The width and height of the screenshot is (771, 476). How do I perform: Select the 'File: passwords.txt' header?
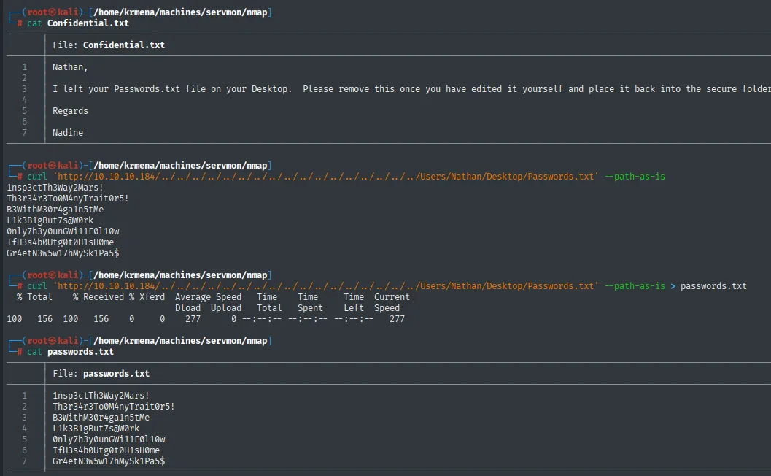tap(101, 374)
